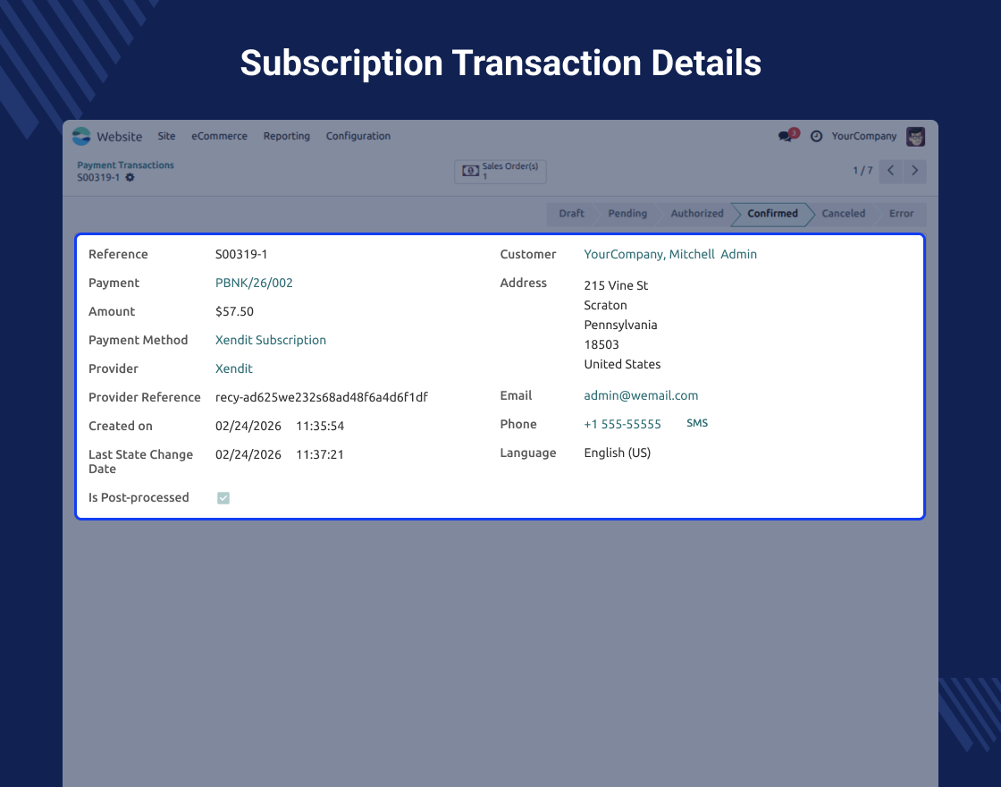Click the amount $57.50
This screenshot has height=787, width=1001.
click(x=234, y=311)
